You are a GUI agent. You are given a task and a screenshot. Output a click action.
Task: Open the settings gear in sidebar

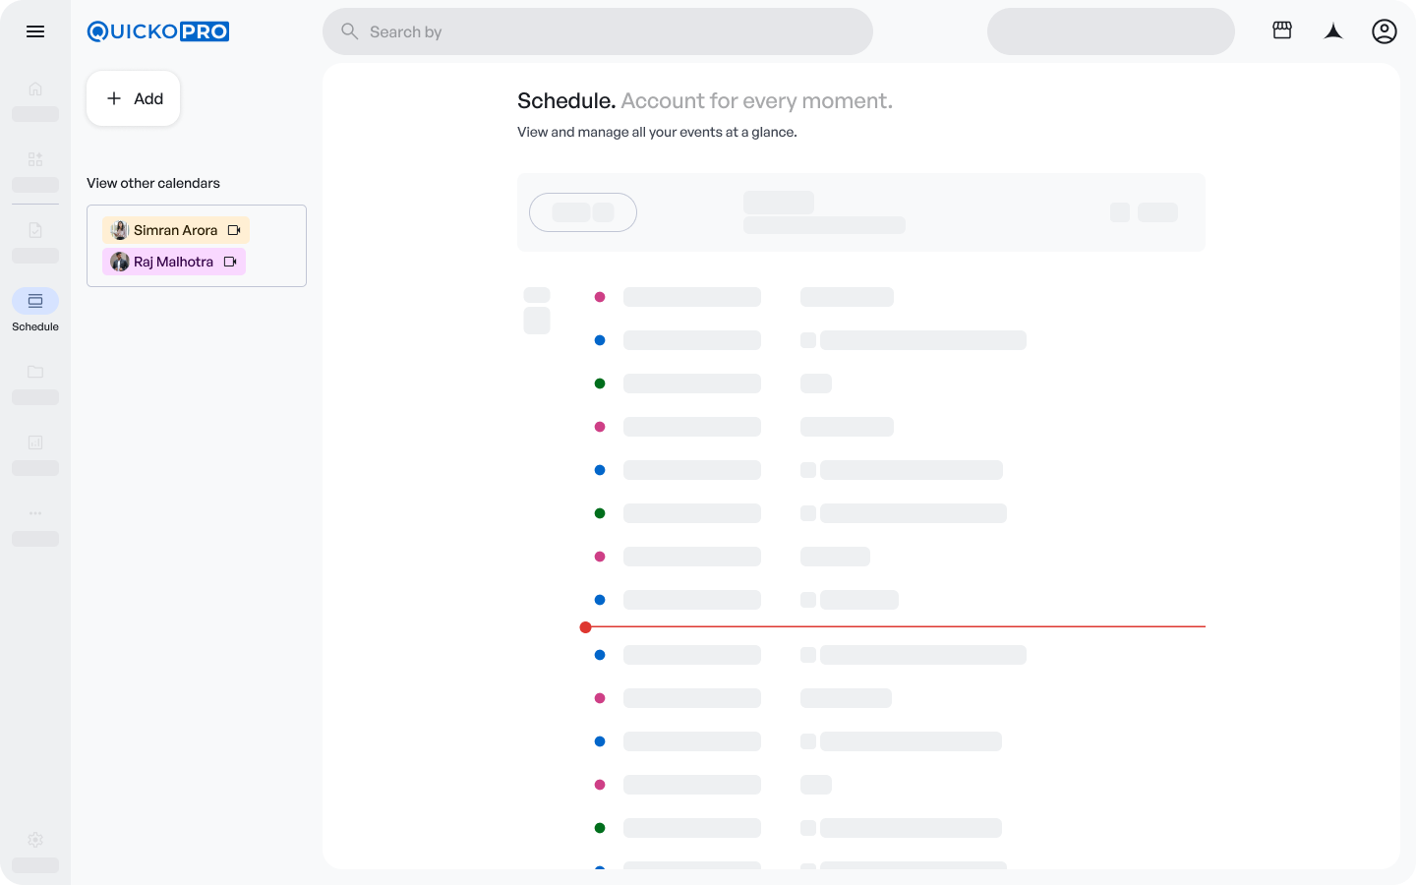point(35,840)
